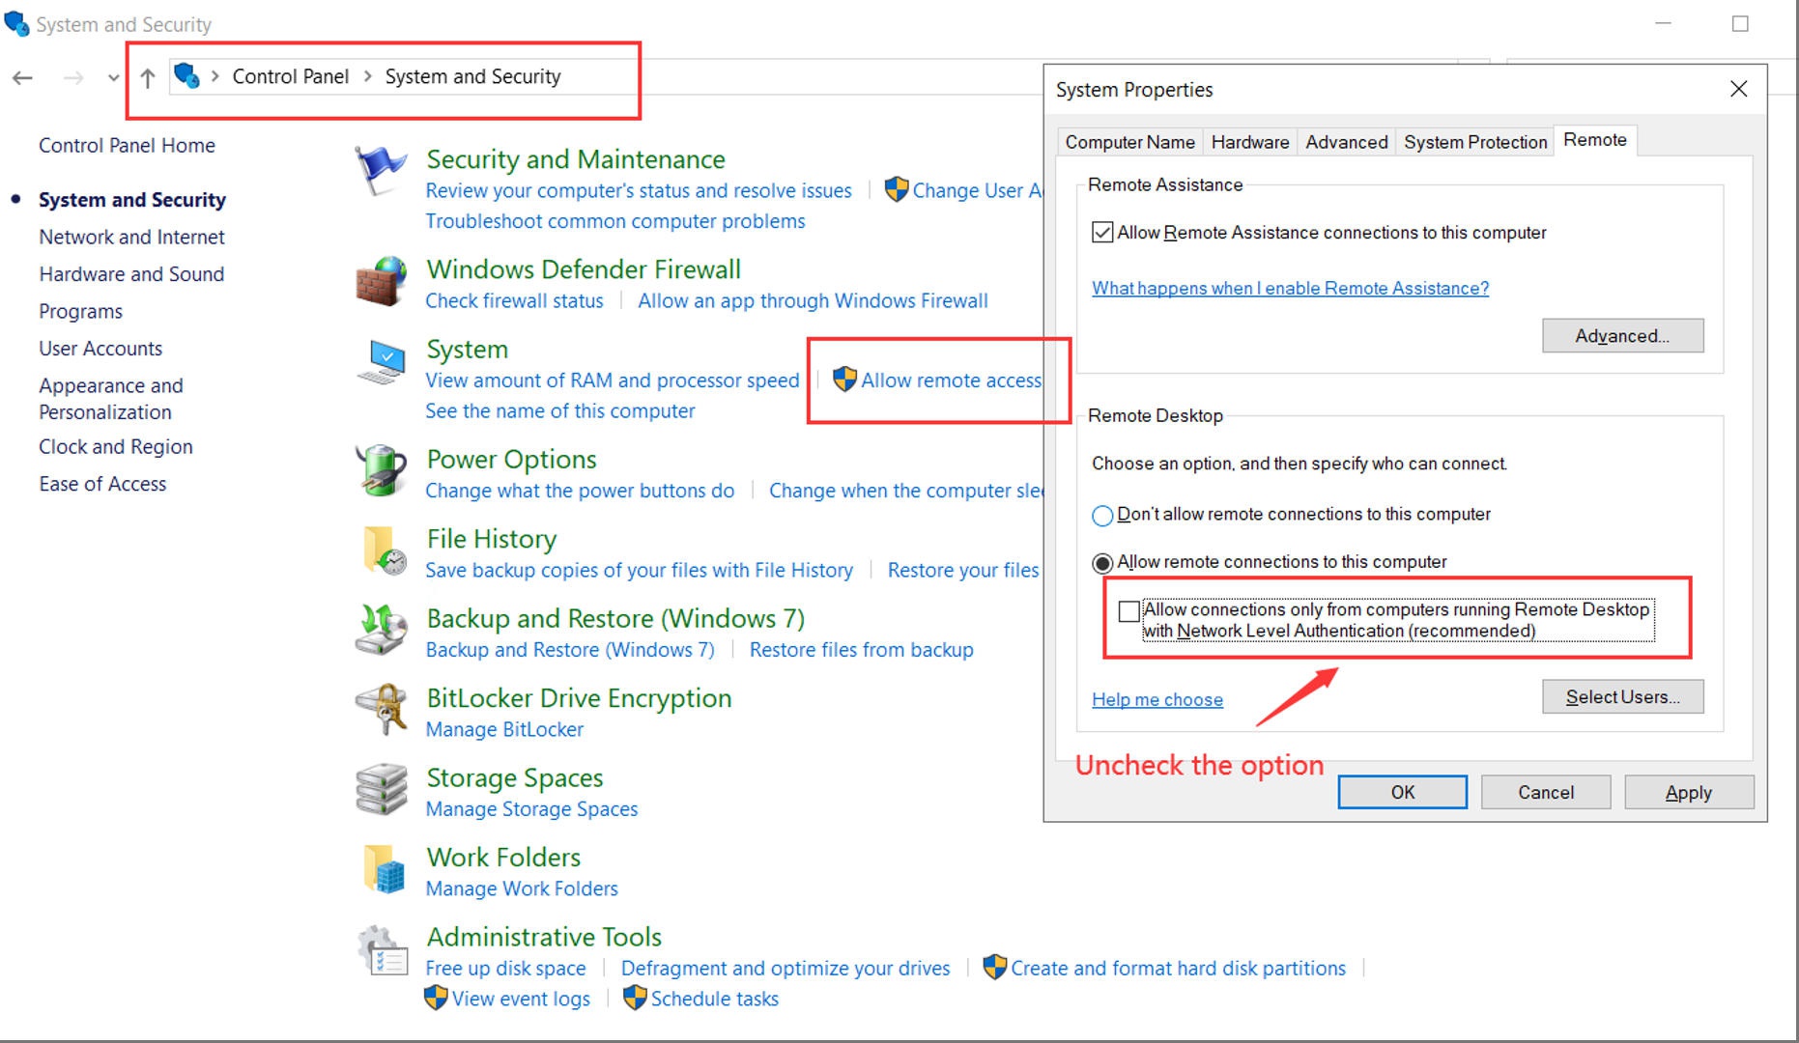Toggle Allow Remote Assistance connections checkbox
Image resolution: width=1799 pixels, height=1043 pixels.
[1101, 233]
